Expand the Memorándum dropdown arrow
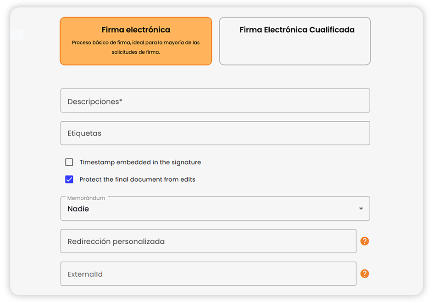Screen dimensions: 433x302 tap(361, 209)
